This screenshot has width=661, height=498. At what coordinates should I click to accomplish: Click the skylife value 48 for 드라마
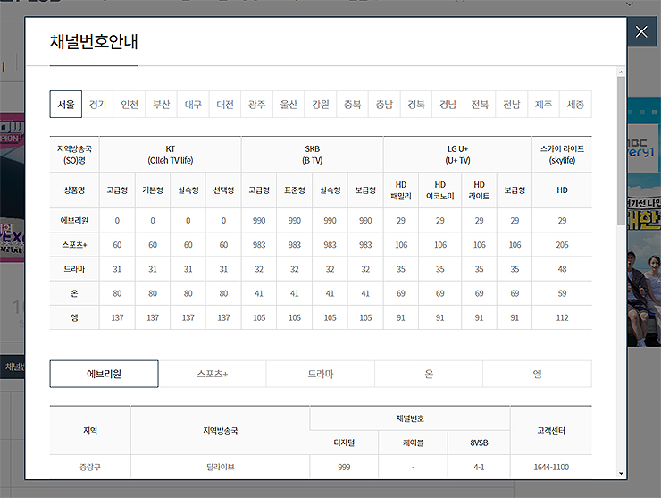pyautogui.click(x=562, y=269)
